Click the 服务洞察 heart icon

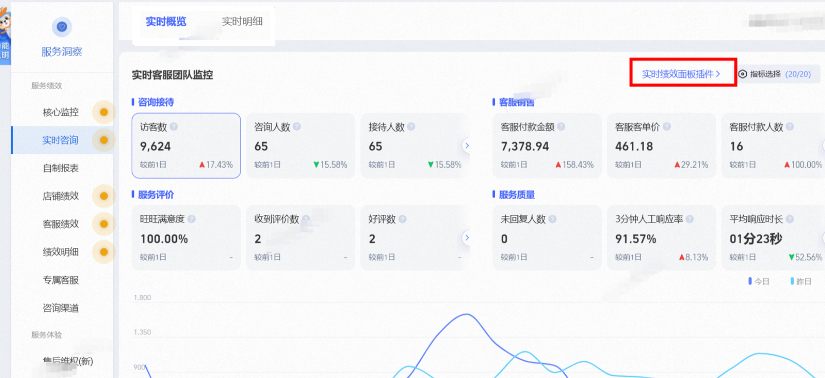pos(62,27)
